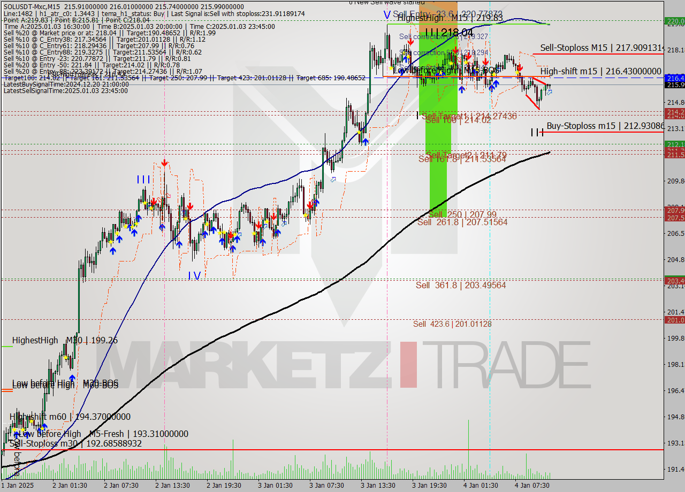Screen dimensions: 685x492
Task: Select the blue 'V' wave label near top
Action: click(x=386, y=14)
